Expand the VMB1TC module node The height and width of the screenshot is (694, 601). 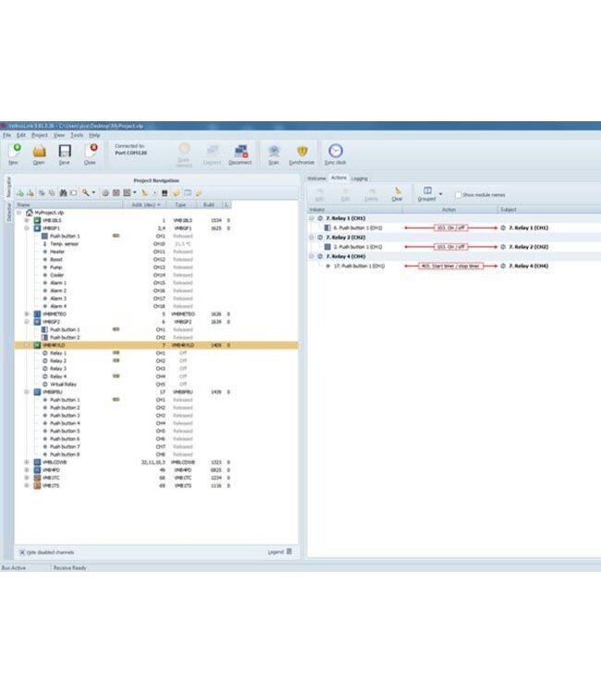pyautogui.click(x=27, y=478)
